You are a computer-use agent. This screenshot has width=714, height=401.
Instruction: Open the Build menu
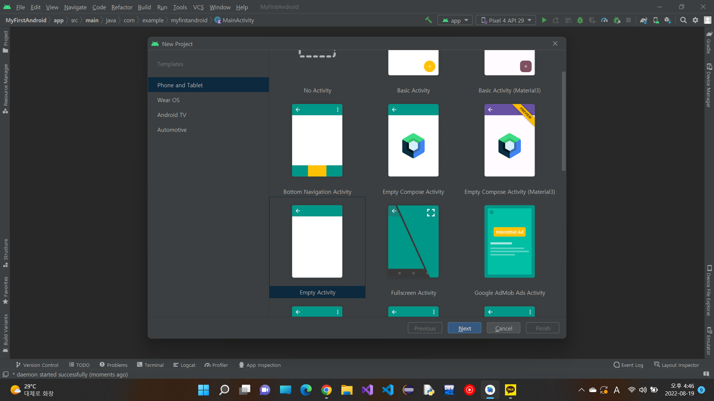[144, 7]
